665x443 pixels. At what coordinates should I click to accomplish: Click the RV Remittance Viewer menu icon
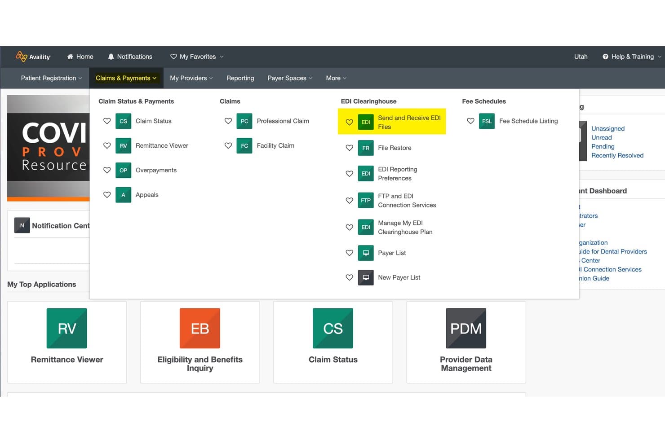tap(123, 146)
